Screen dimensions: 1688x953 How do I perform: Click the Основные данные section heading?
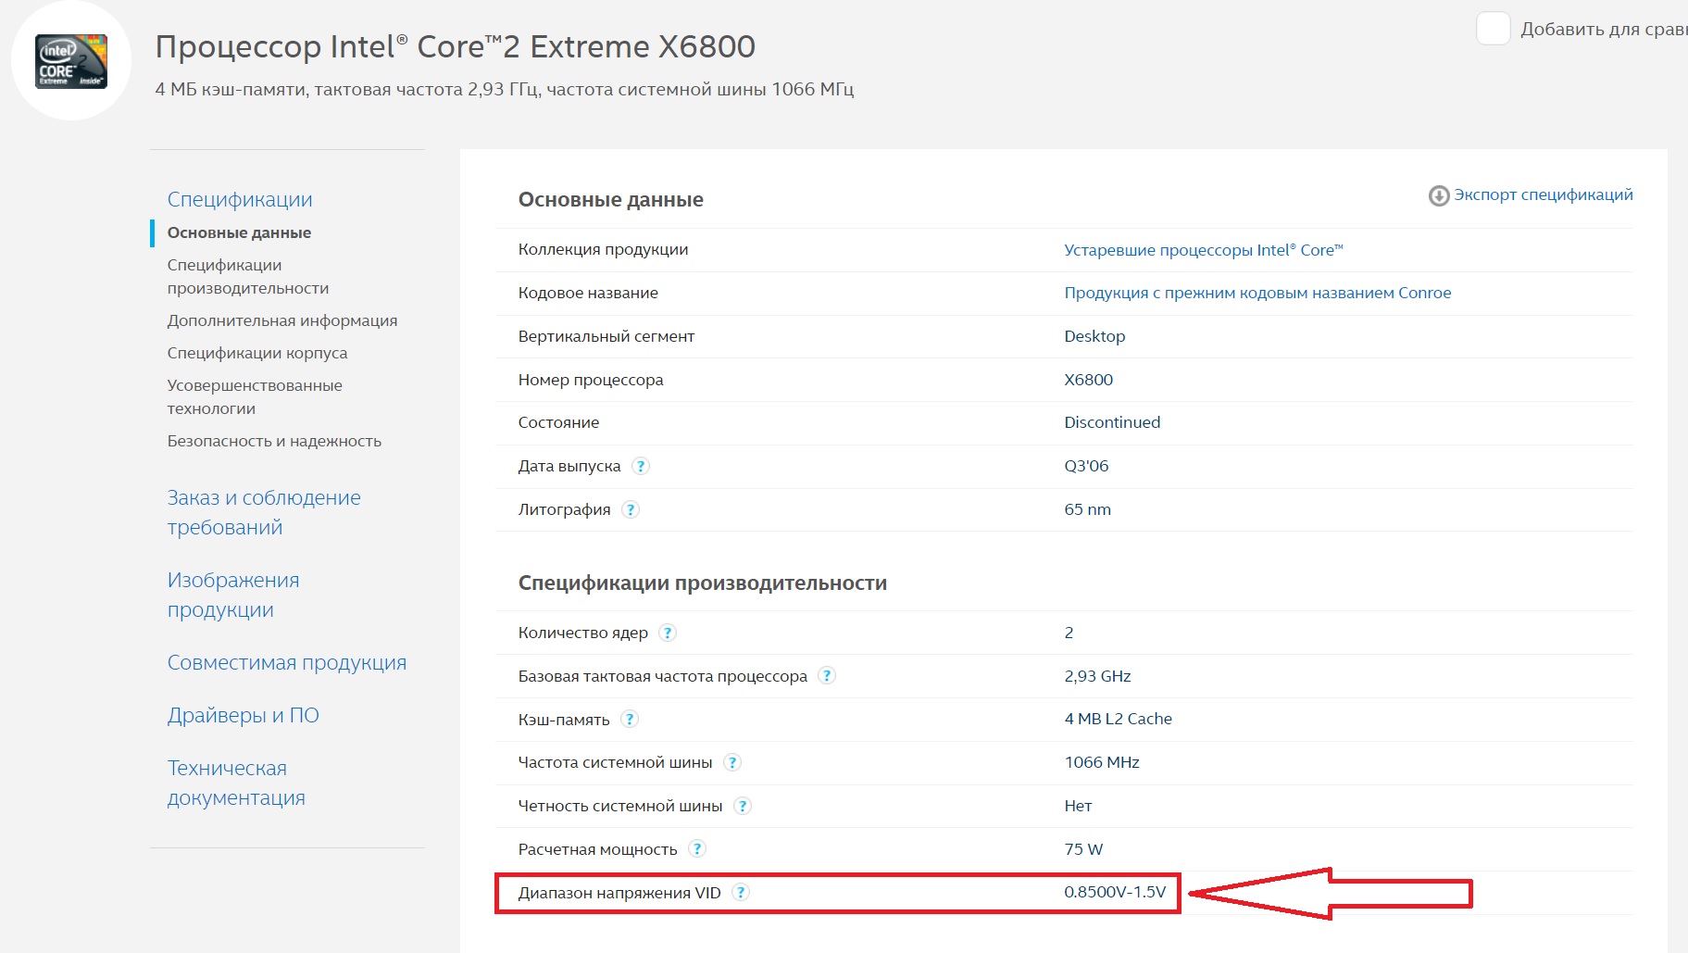611,200
